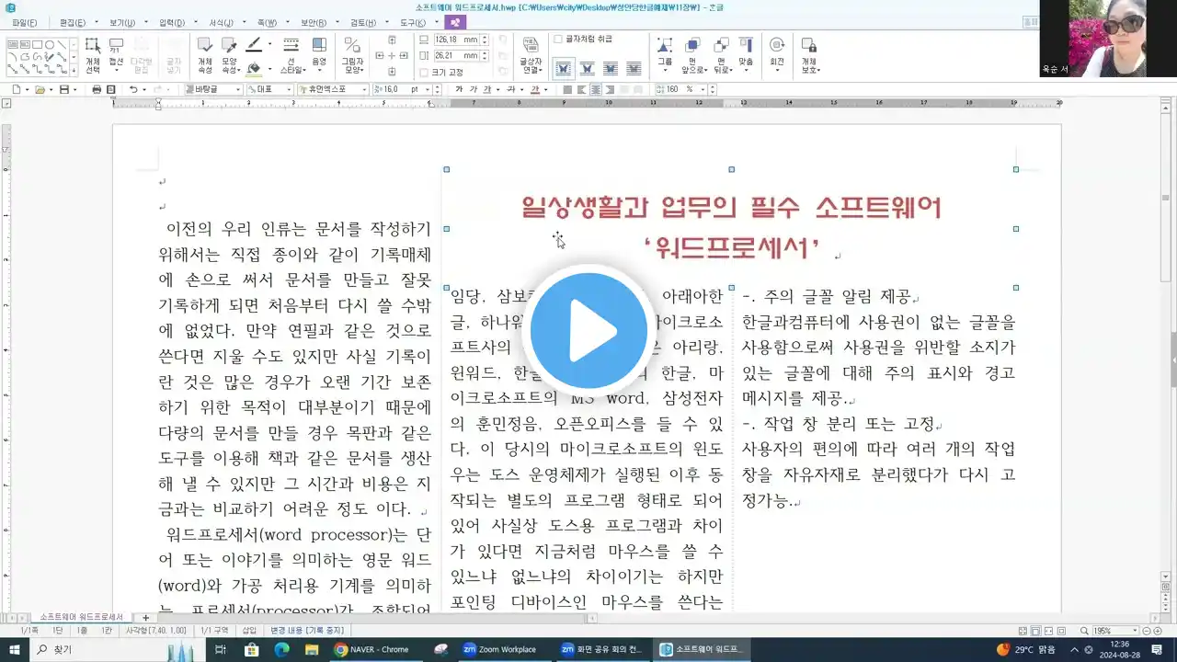Expand the shapes gallery more arrow

click(74, 68)
